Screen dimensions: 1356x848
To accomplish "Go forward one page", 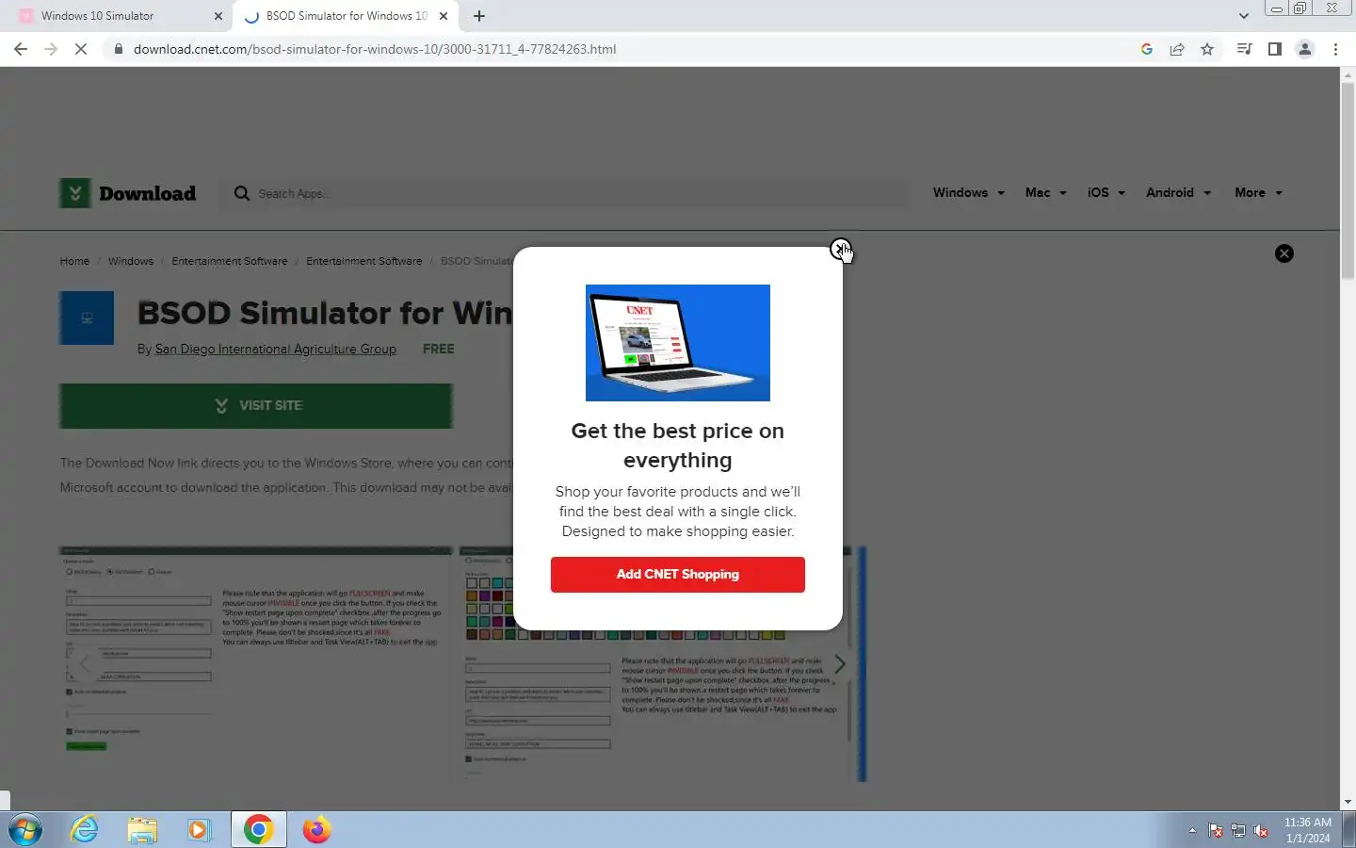I will pyautogui.click(x=51, y=49).
